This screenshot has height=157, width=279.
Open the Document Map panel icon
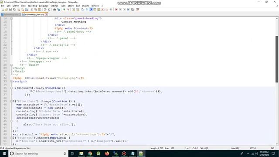click(x=99, y=9)
